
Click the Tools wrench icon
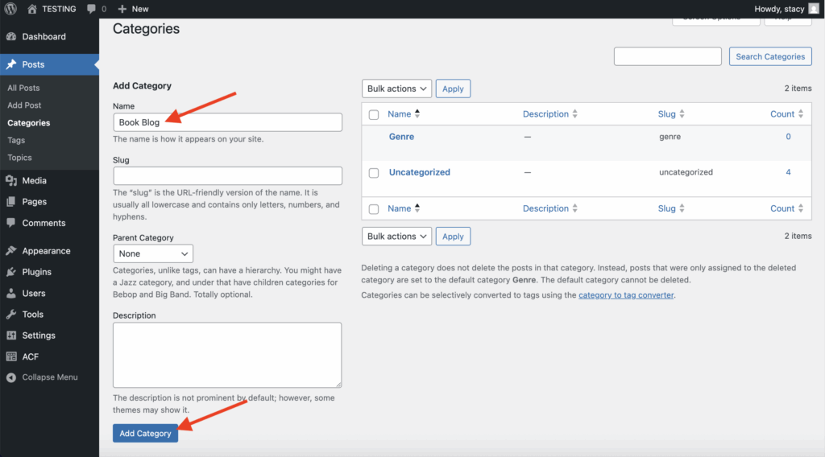coord(11,315)
